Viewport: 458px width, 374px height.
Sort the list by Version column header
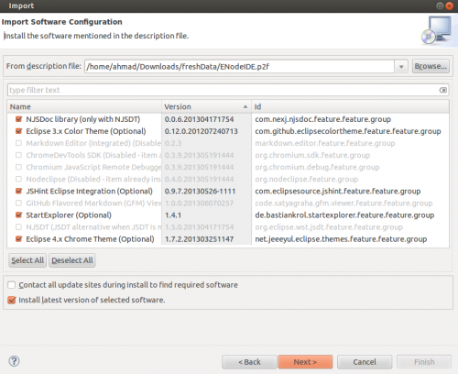point(206,106)
